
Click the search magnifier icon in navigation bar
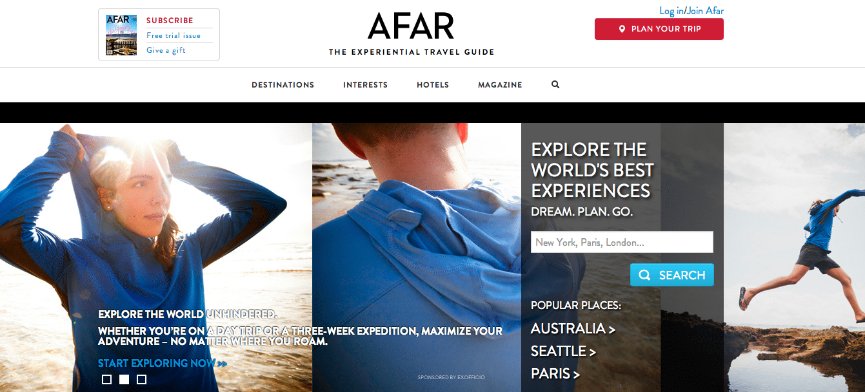(555, 84)
